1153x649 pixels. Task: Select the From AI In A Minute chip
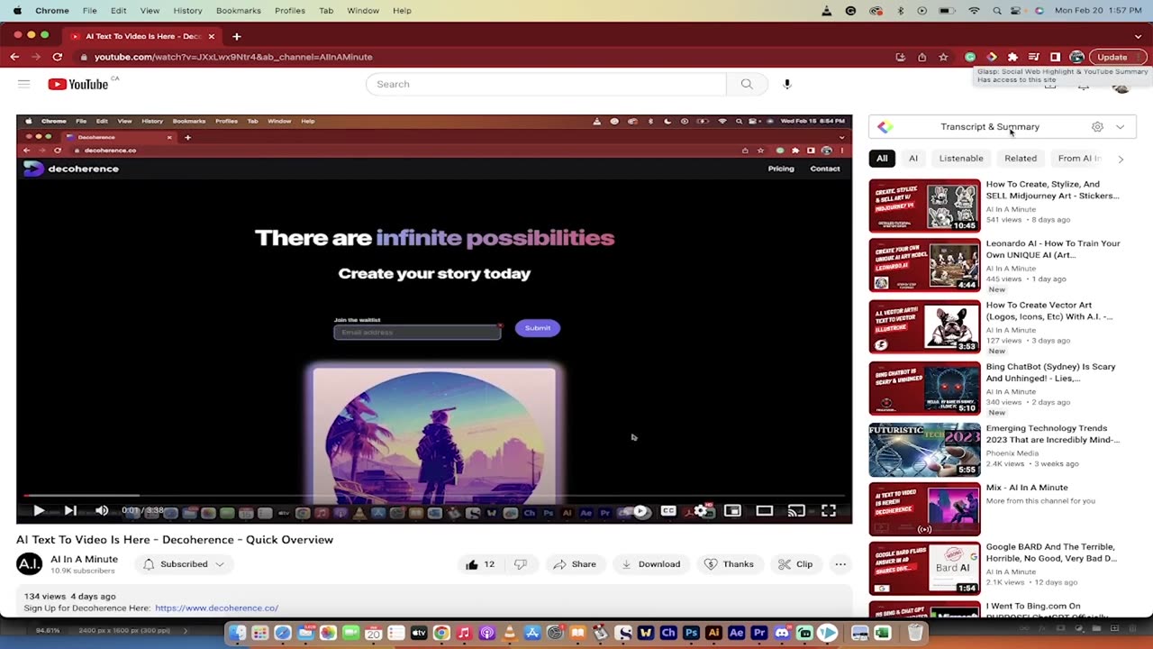pos(1079,159)
